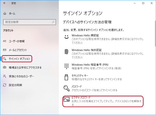
Task: Select 職場または学校にアクセスする
Action: [25, 68]
